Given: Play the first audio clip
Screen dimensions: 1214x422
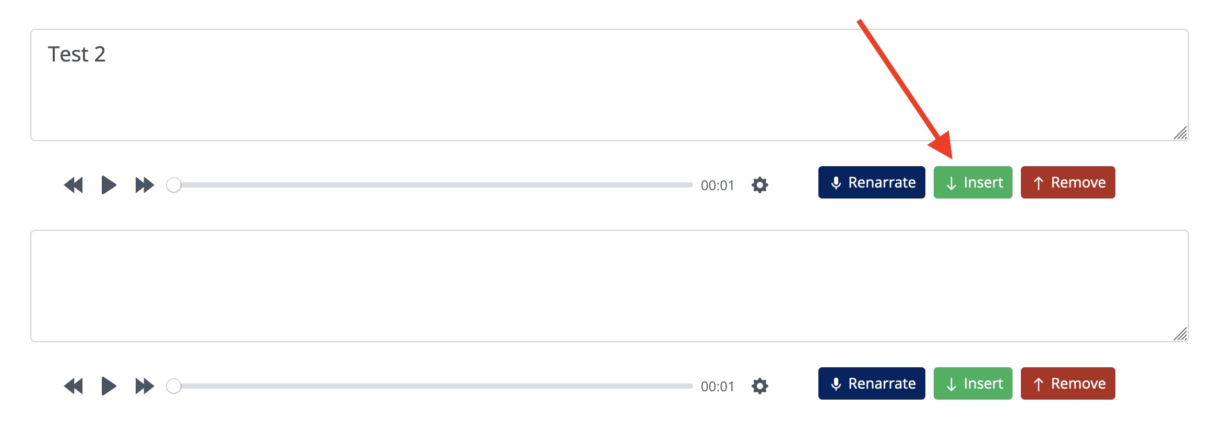Looking at the screenshot, I should click(109, 185).
